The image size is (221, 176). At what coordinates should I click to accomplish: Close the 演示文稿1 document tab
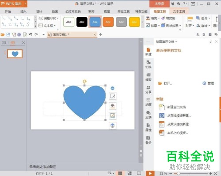(x=95, y=35)
